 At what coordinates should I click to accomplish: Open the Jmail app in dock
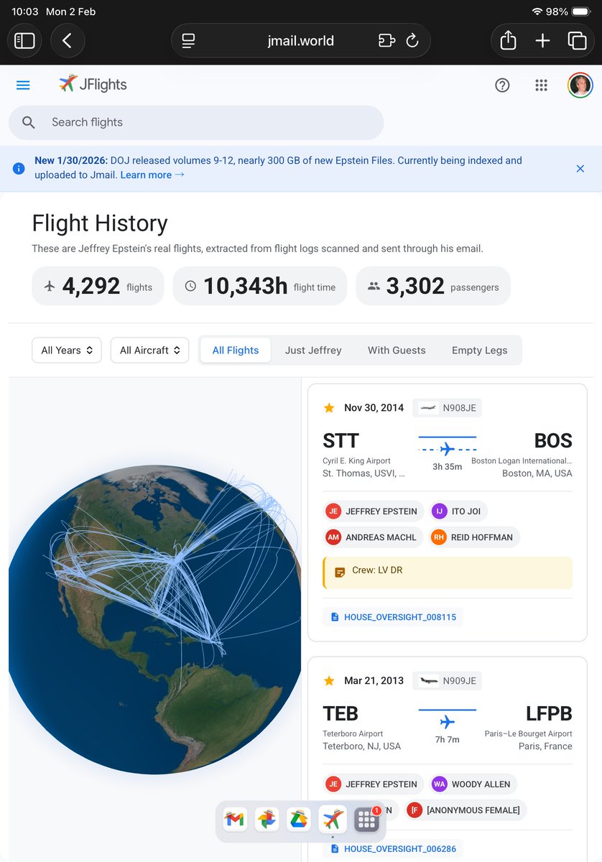pyautogui.click(x=235, y=819)
